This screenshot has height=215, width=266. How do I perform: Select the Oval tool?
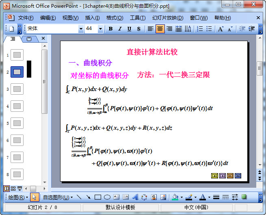coord(107,197)
